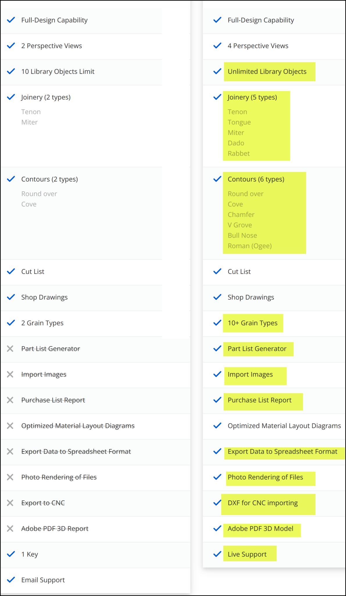The image size is (346, 596).
Task: Click the highlighted Purchase List Report text
Action: point(259,400)
